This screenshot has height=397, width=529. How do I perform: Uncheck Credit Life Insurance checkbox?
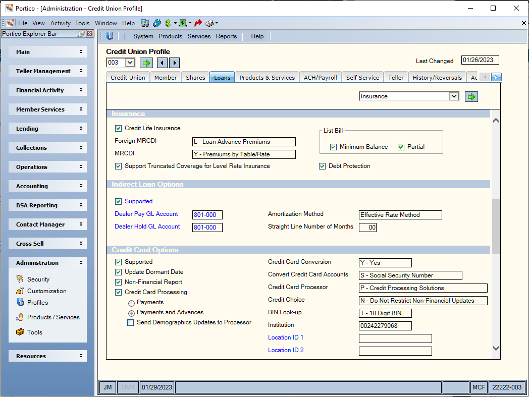click(119, 128)
